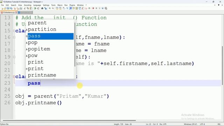Viewport: 224px width, 126px height.
Task: Click line number 25 in the margin
Action: pos(7,96)
